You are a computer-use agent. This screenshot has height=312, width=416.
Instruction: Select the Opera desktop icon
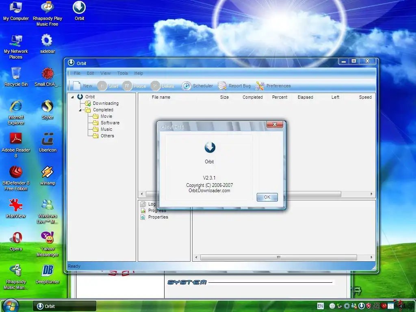16,241
